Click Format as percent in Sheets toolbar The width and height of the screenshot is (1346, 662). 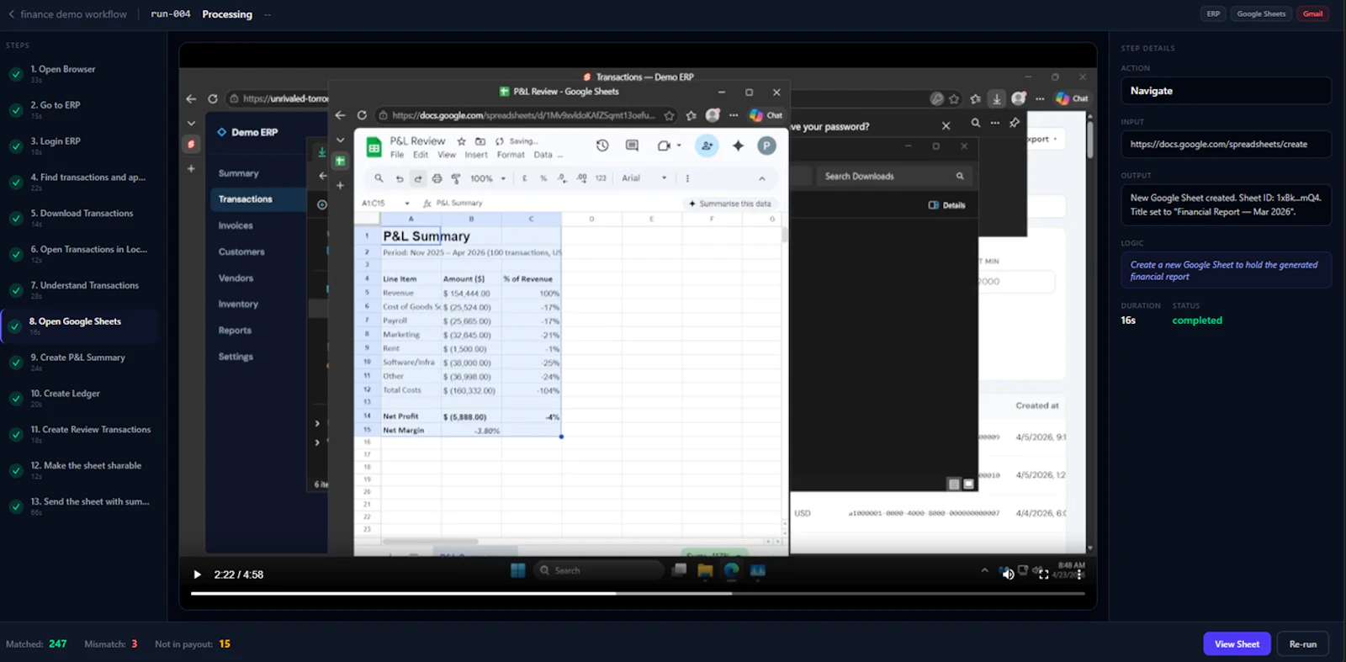point(543,178)
